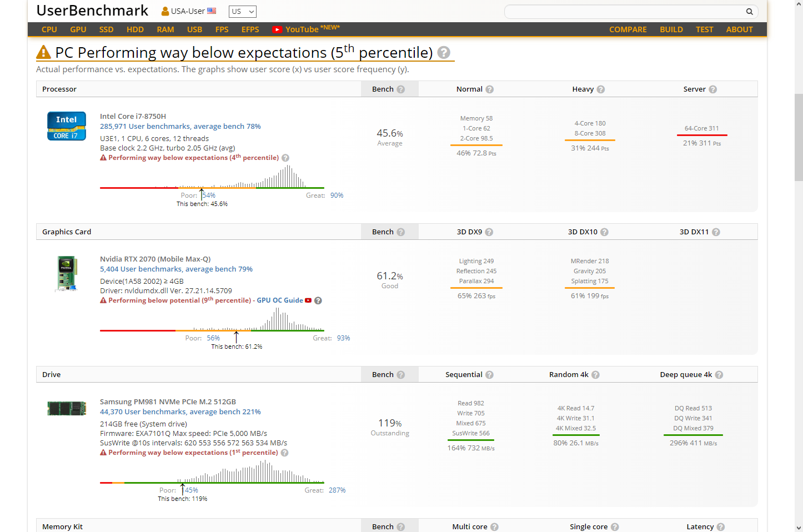Open the SSD menu
This screenshot has width=803, height=532.
pyautogui.click(x=107, y=29)
